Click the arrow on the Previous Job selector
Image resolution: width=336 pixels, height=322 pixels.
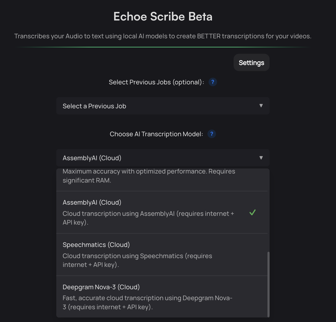[261, 106]
